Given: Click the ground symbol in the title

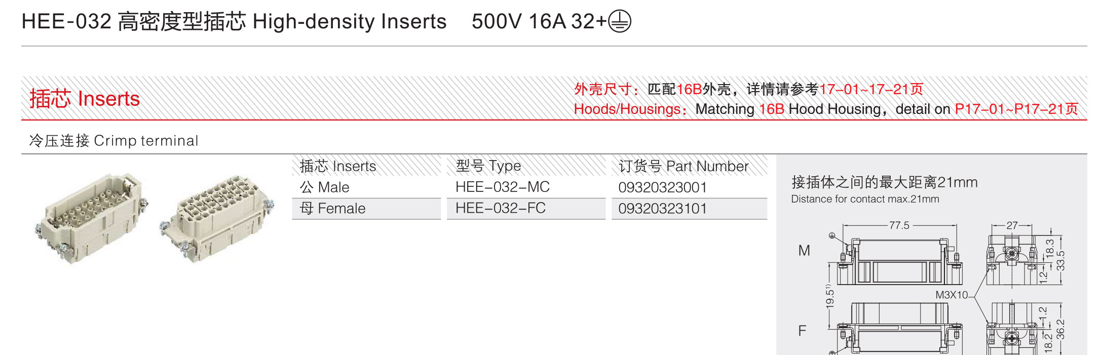Looking at the screenshot, I should point(620,22).
